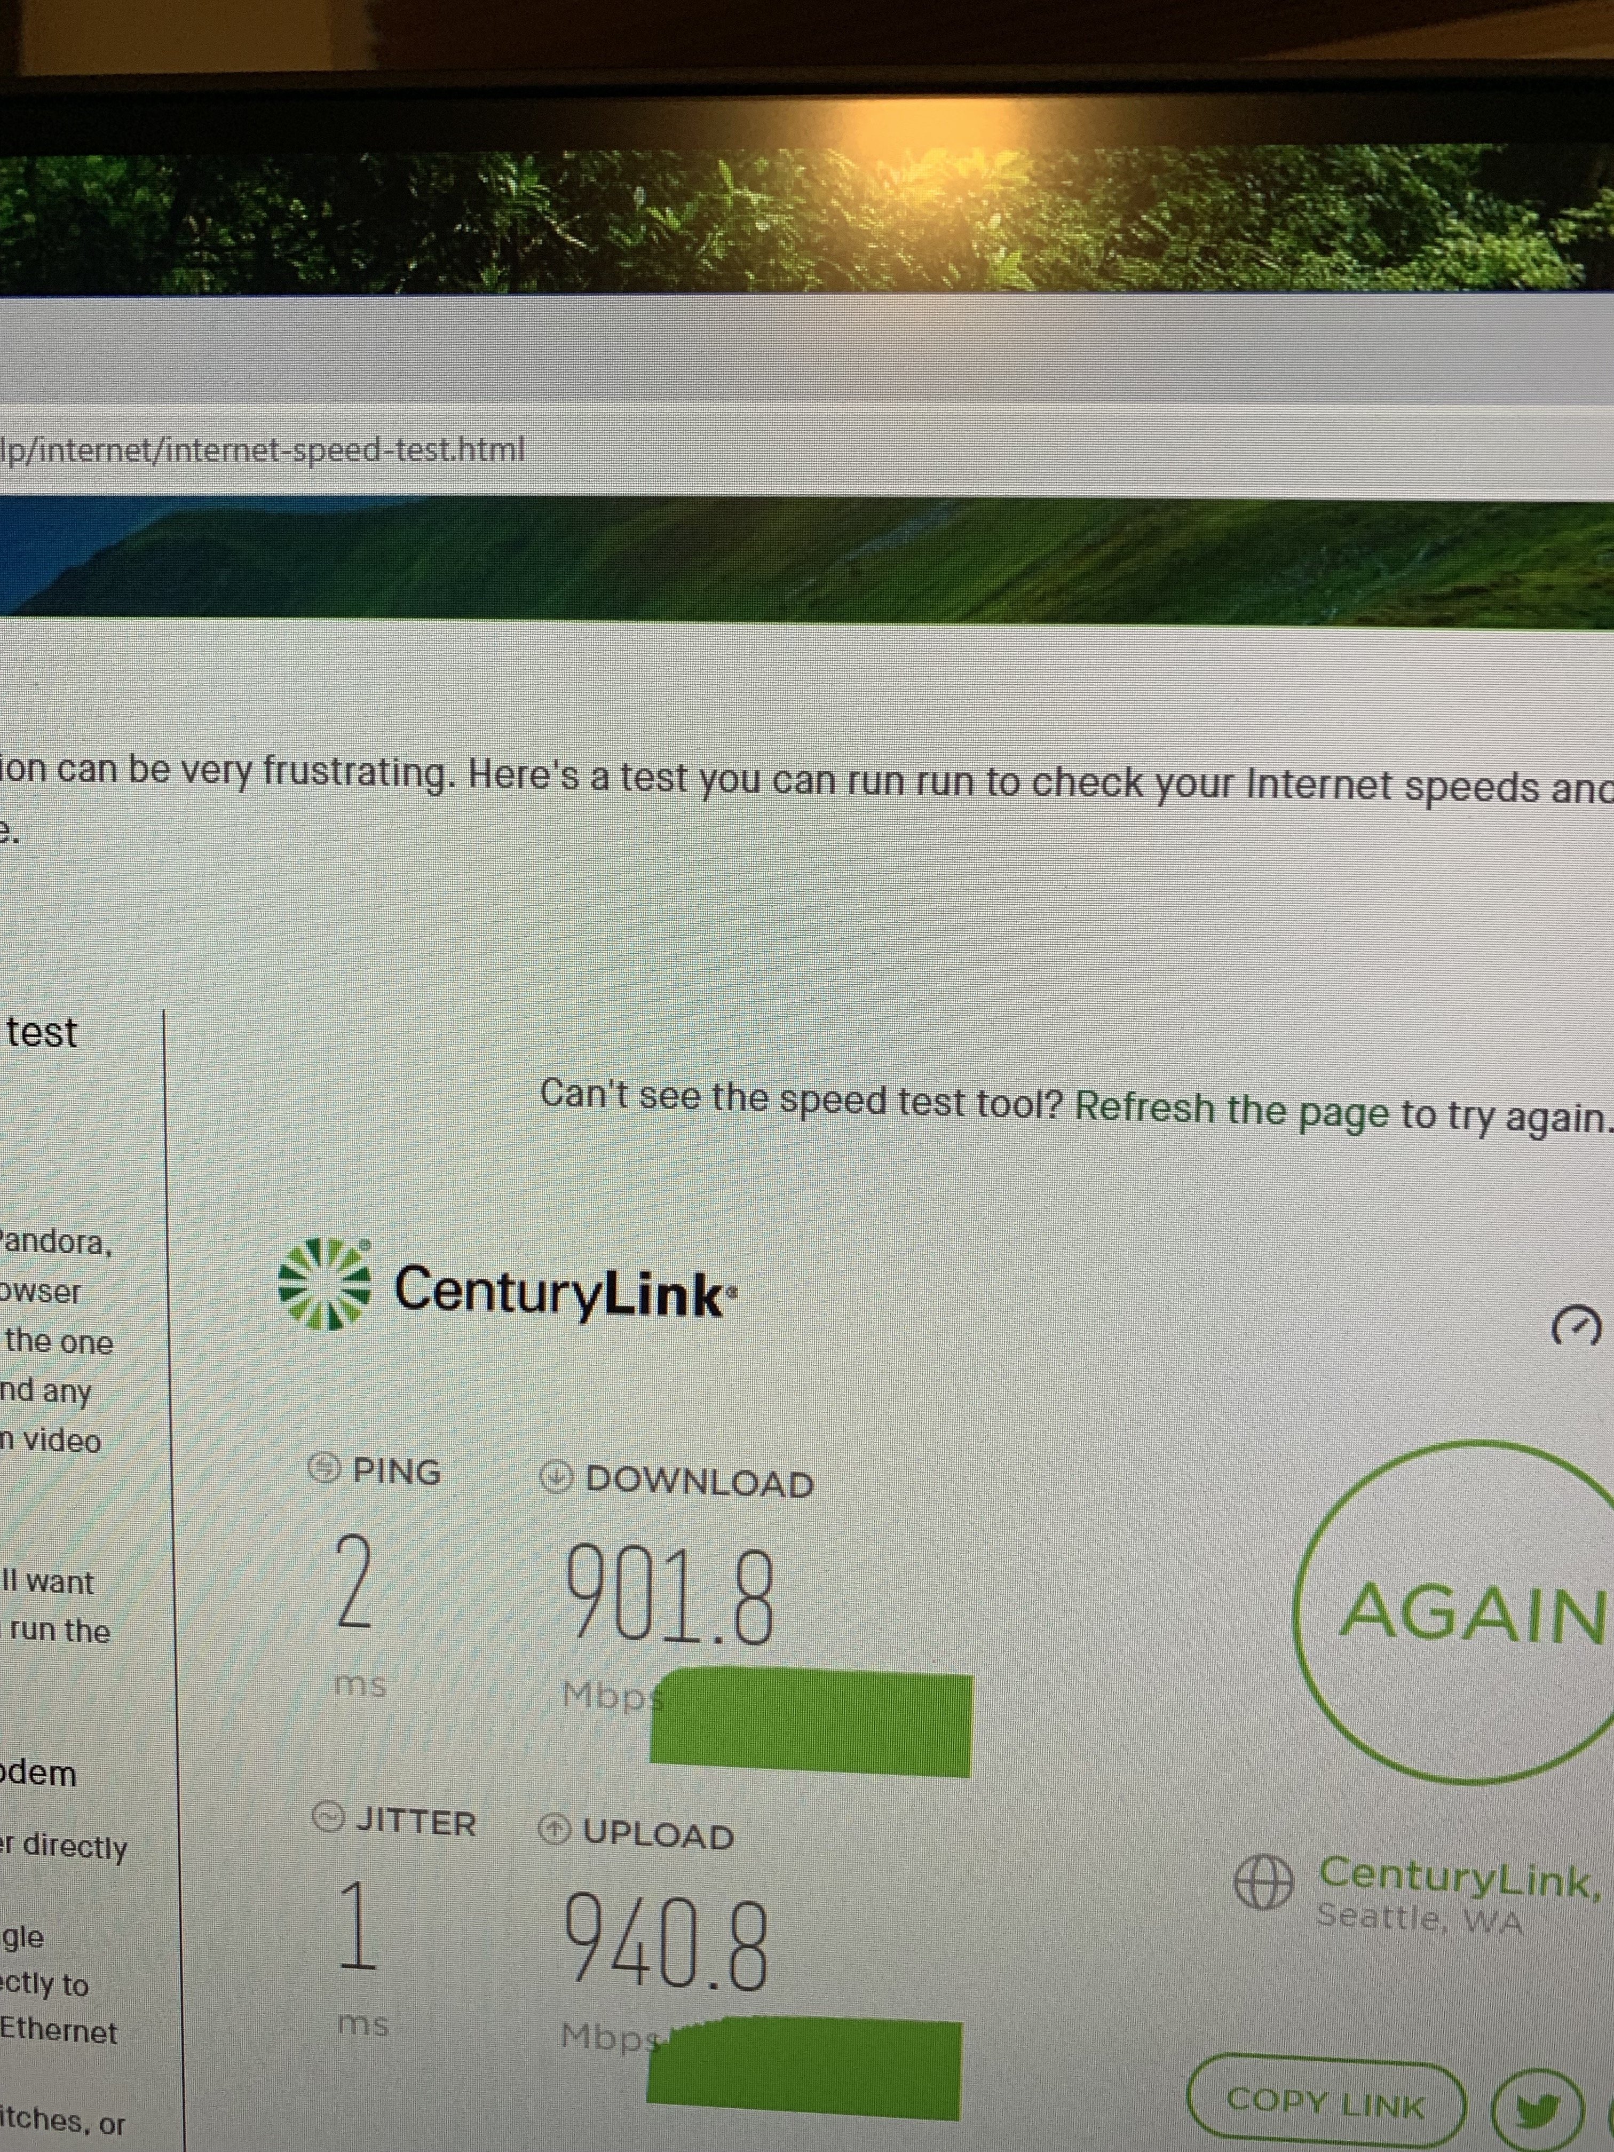The height and width of the screenshot is (2152, 1614).
Task: Click the browser address bar URL
Action: (263, 449)
